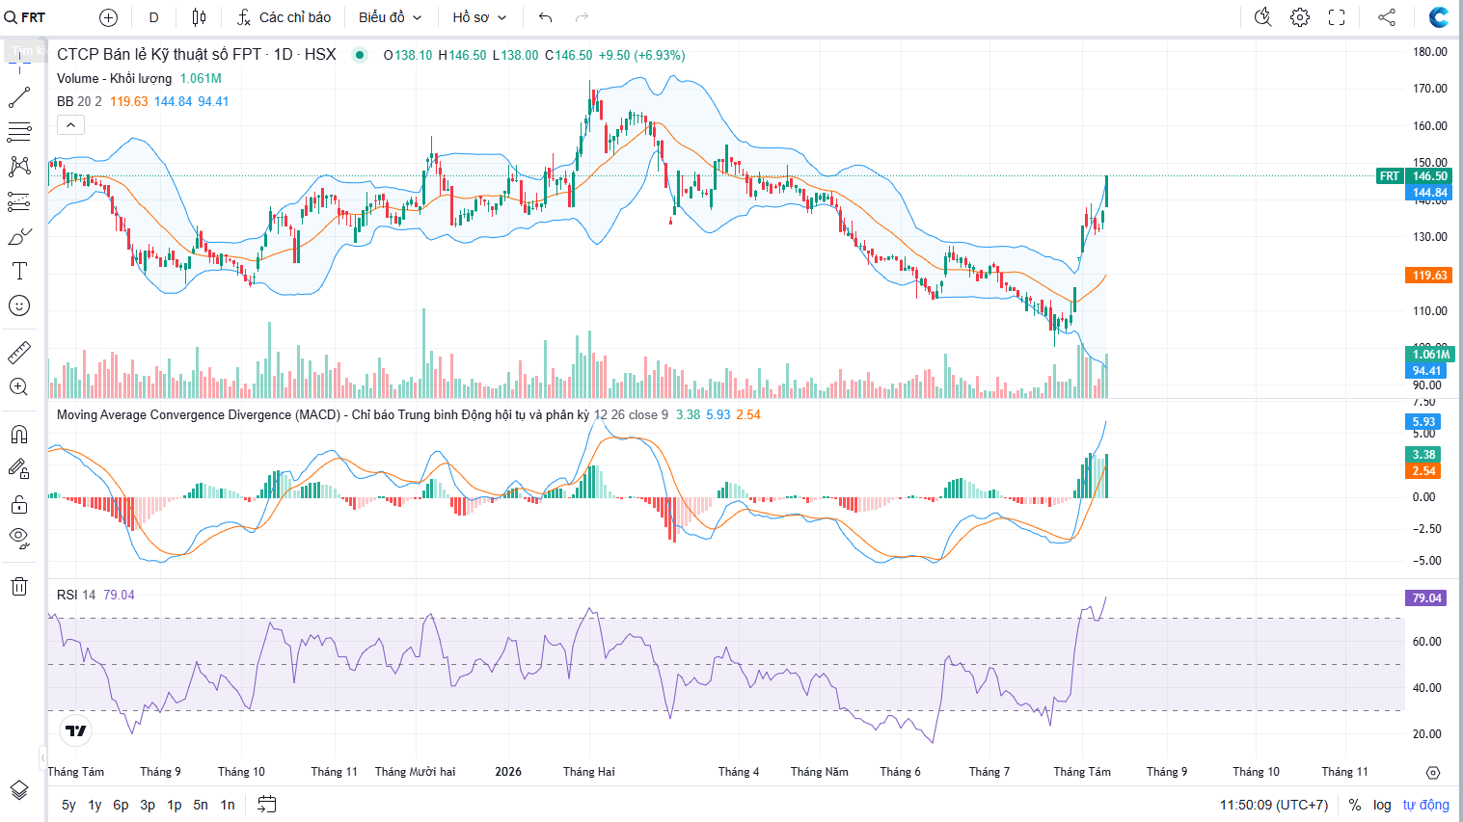
Task: Open the time axis settings gear
Action: (1433, 772)
